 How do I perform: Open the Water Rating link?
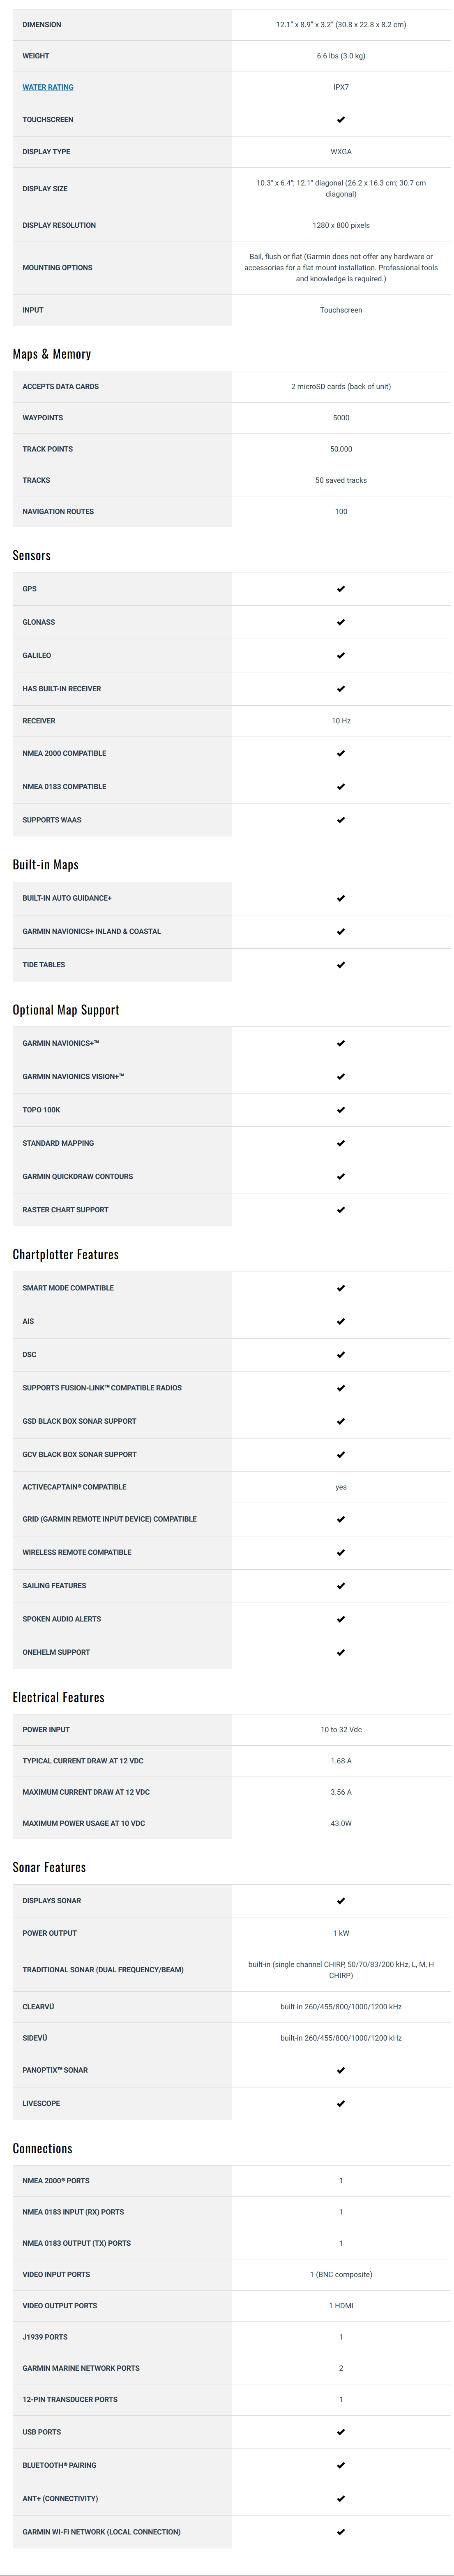point(48,87)
